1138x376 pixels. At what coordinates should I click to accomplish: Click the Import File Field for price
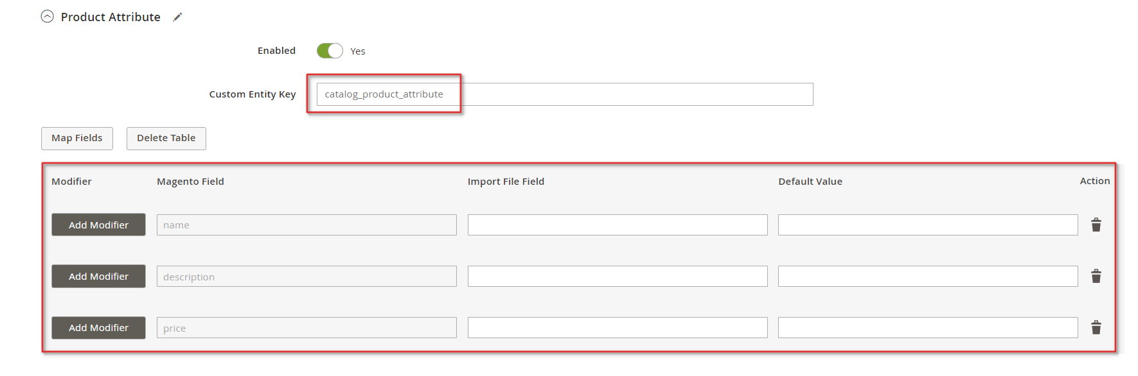tap(618, 328)
